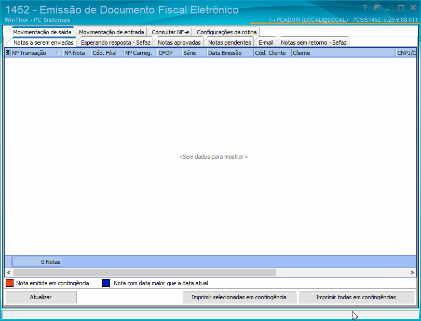
Task: Open the Movimentação de entrada tab
Action: point(111,32)
